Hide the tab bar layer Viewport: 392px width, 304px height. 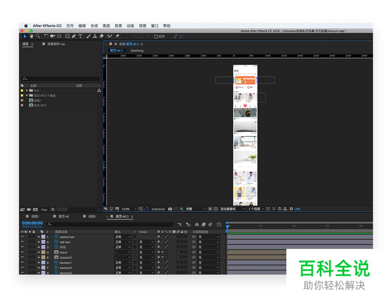[22, 242]
